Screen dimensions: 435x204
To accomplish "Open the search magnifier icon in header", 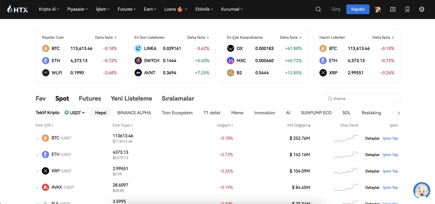I will point(318,9).
